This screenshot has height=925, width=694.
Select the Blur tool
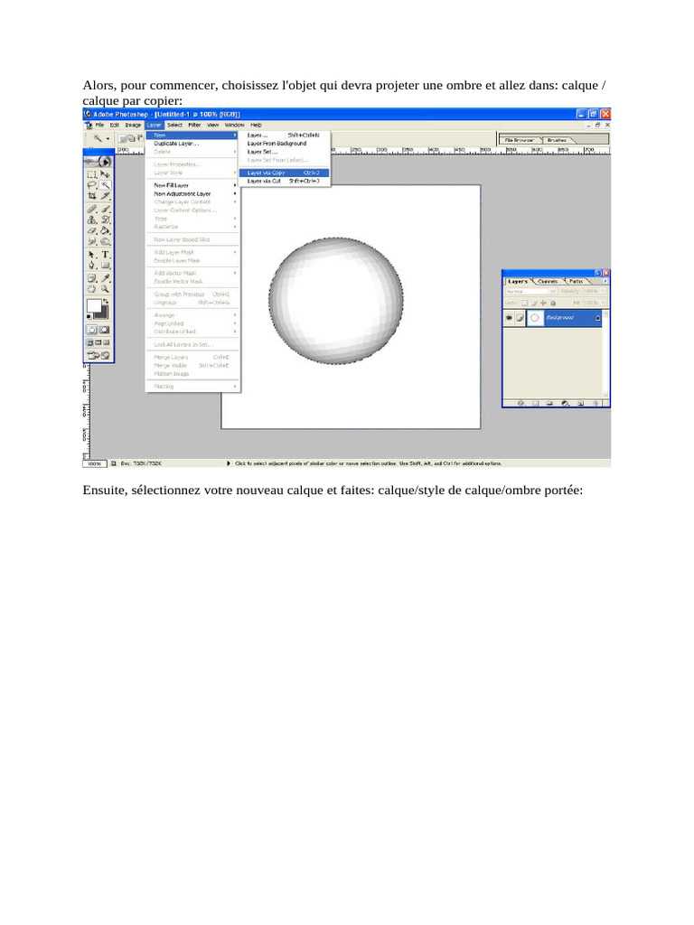pos(91,241)
